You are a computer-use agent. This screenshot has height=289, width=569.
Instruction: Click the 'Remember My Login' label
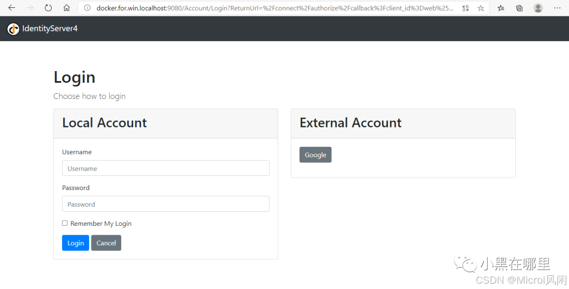101,224
